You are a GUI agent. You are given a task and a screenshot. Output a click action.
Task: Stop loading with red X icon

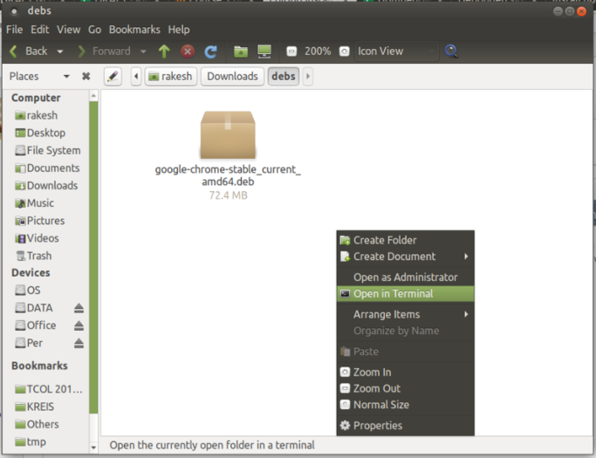pos(188,51)
